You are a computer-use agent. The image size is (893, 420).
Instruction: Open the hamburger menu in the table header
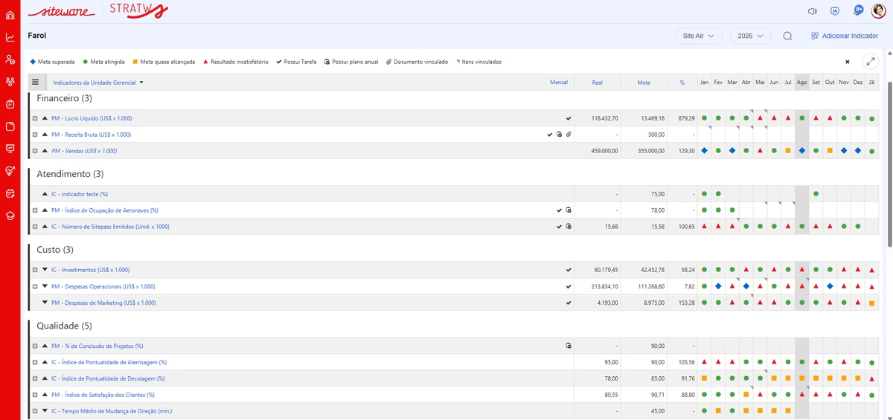pyautogui.click(x=35, y=83)
